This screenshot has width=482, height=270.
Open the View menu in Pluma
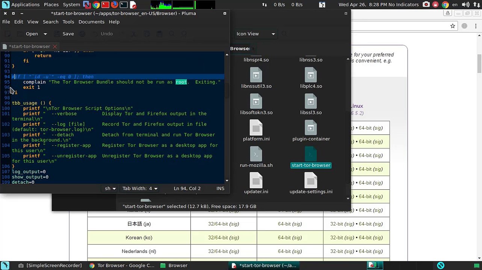[33, 22]
